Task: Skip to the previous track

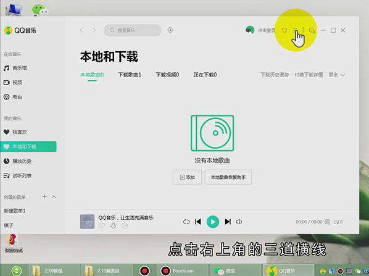Action: pos(198,222)
